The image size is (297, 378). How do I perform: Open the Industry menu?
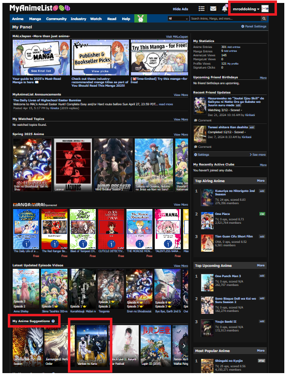pyautogui.click(x=78, y=19)
